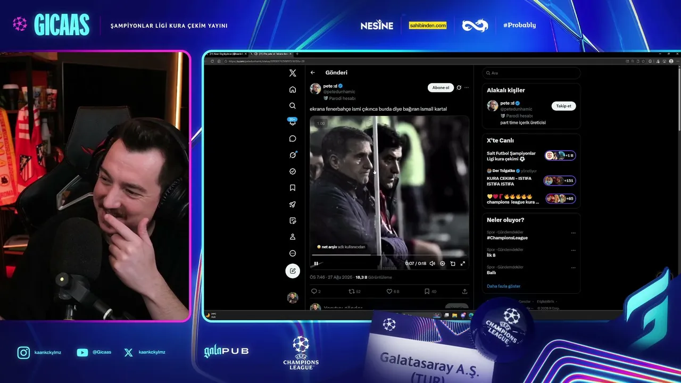681x383 pixels.
Task: Open video settings gear icon
Action: (x=442, y=263)
